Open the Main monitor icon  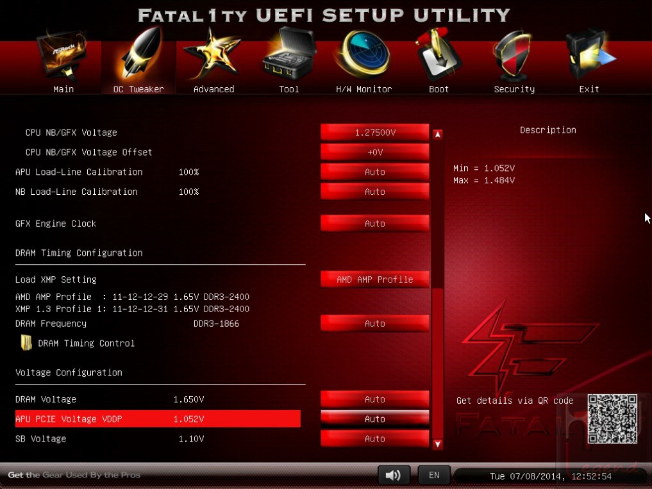coord(62,56)
